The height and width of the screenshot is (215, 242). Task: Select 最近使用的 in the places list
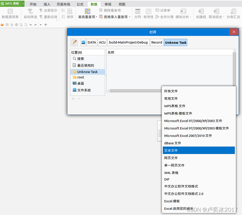[x=88, y=65]
